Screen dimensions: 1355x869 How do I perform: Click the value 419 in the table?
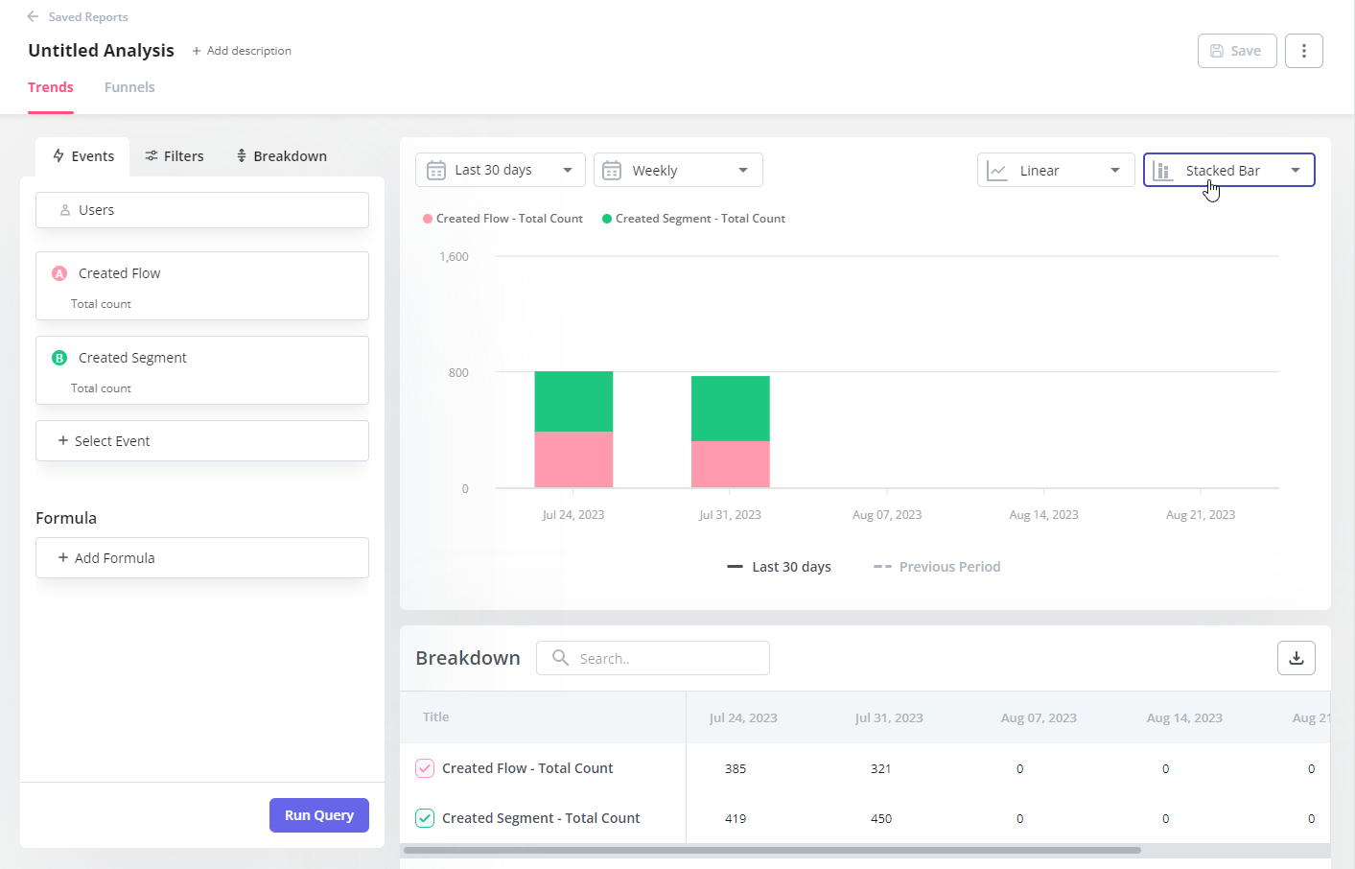click(736, 818)
